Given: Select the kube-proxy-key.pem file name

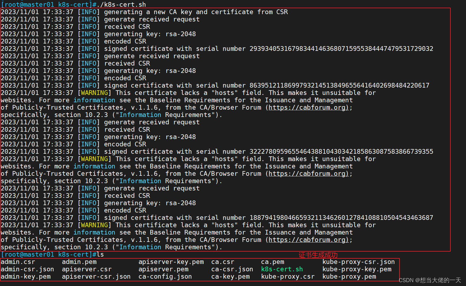Looking at the screenshot, I should tap(357, 269).
